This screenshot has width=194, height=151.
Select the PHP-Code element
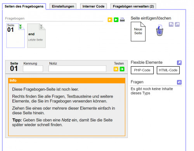click(x=142, y=70)
